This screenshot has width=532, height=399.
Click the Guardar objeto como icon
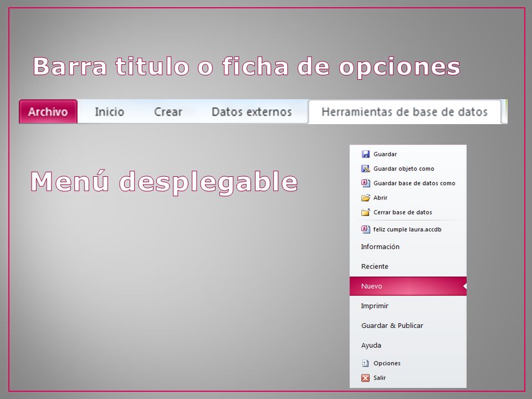click(x=365, y=168)
